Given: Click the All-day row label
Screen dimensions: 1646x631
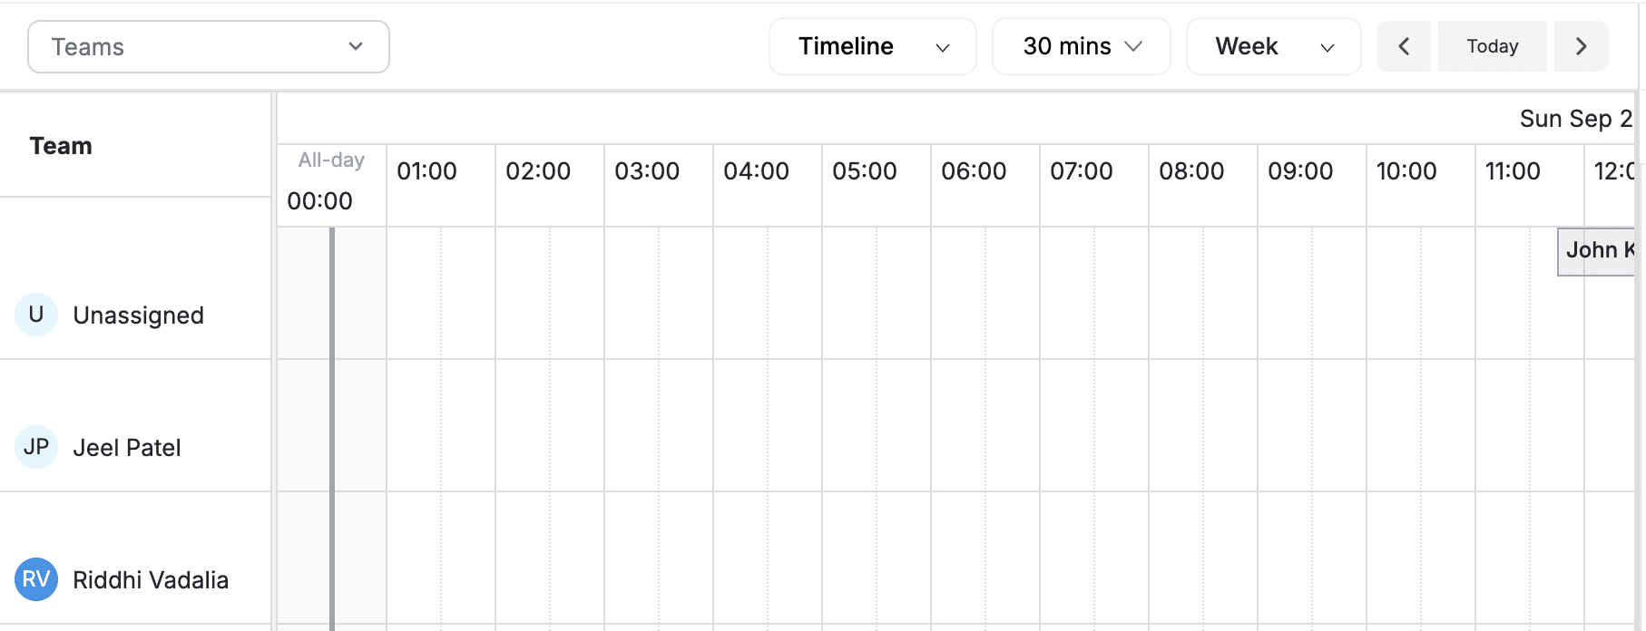Looking at the screenshot, I should point(330,160).
